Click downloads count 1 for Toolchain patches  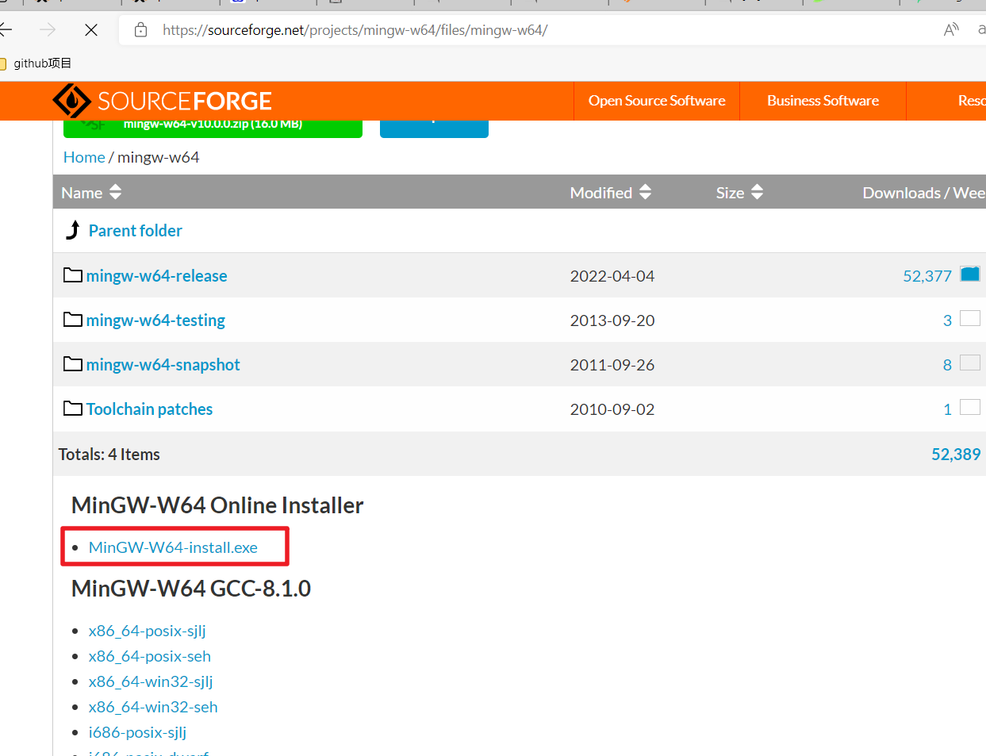pos(947,409)
